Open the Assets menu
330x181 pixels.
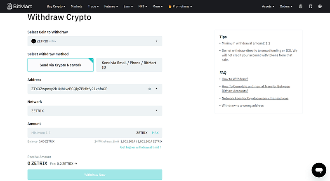click(268, 7)
